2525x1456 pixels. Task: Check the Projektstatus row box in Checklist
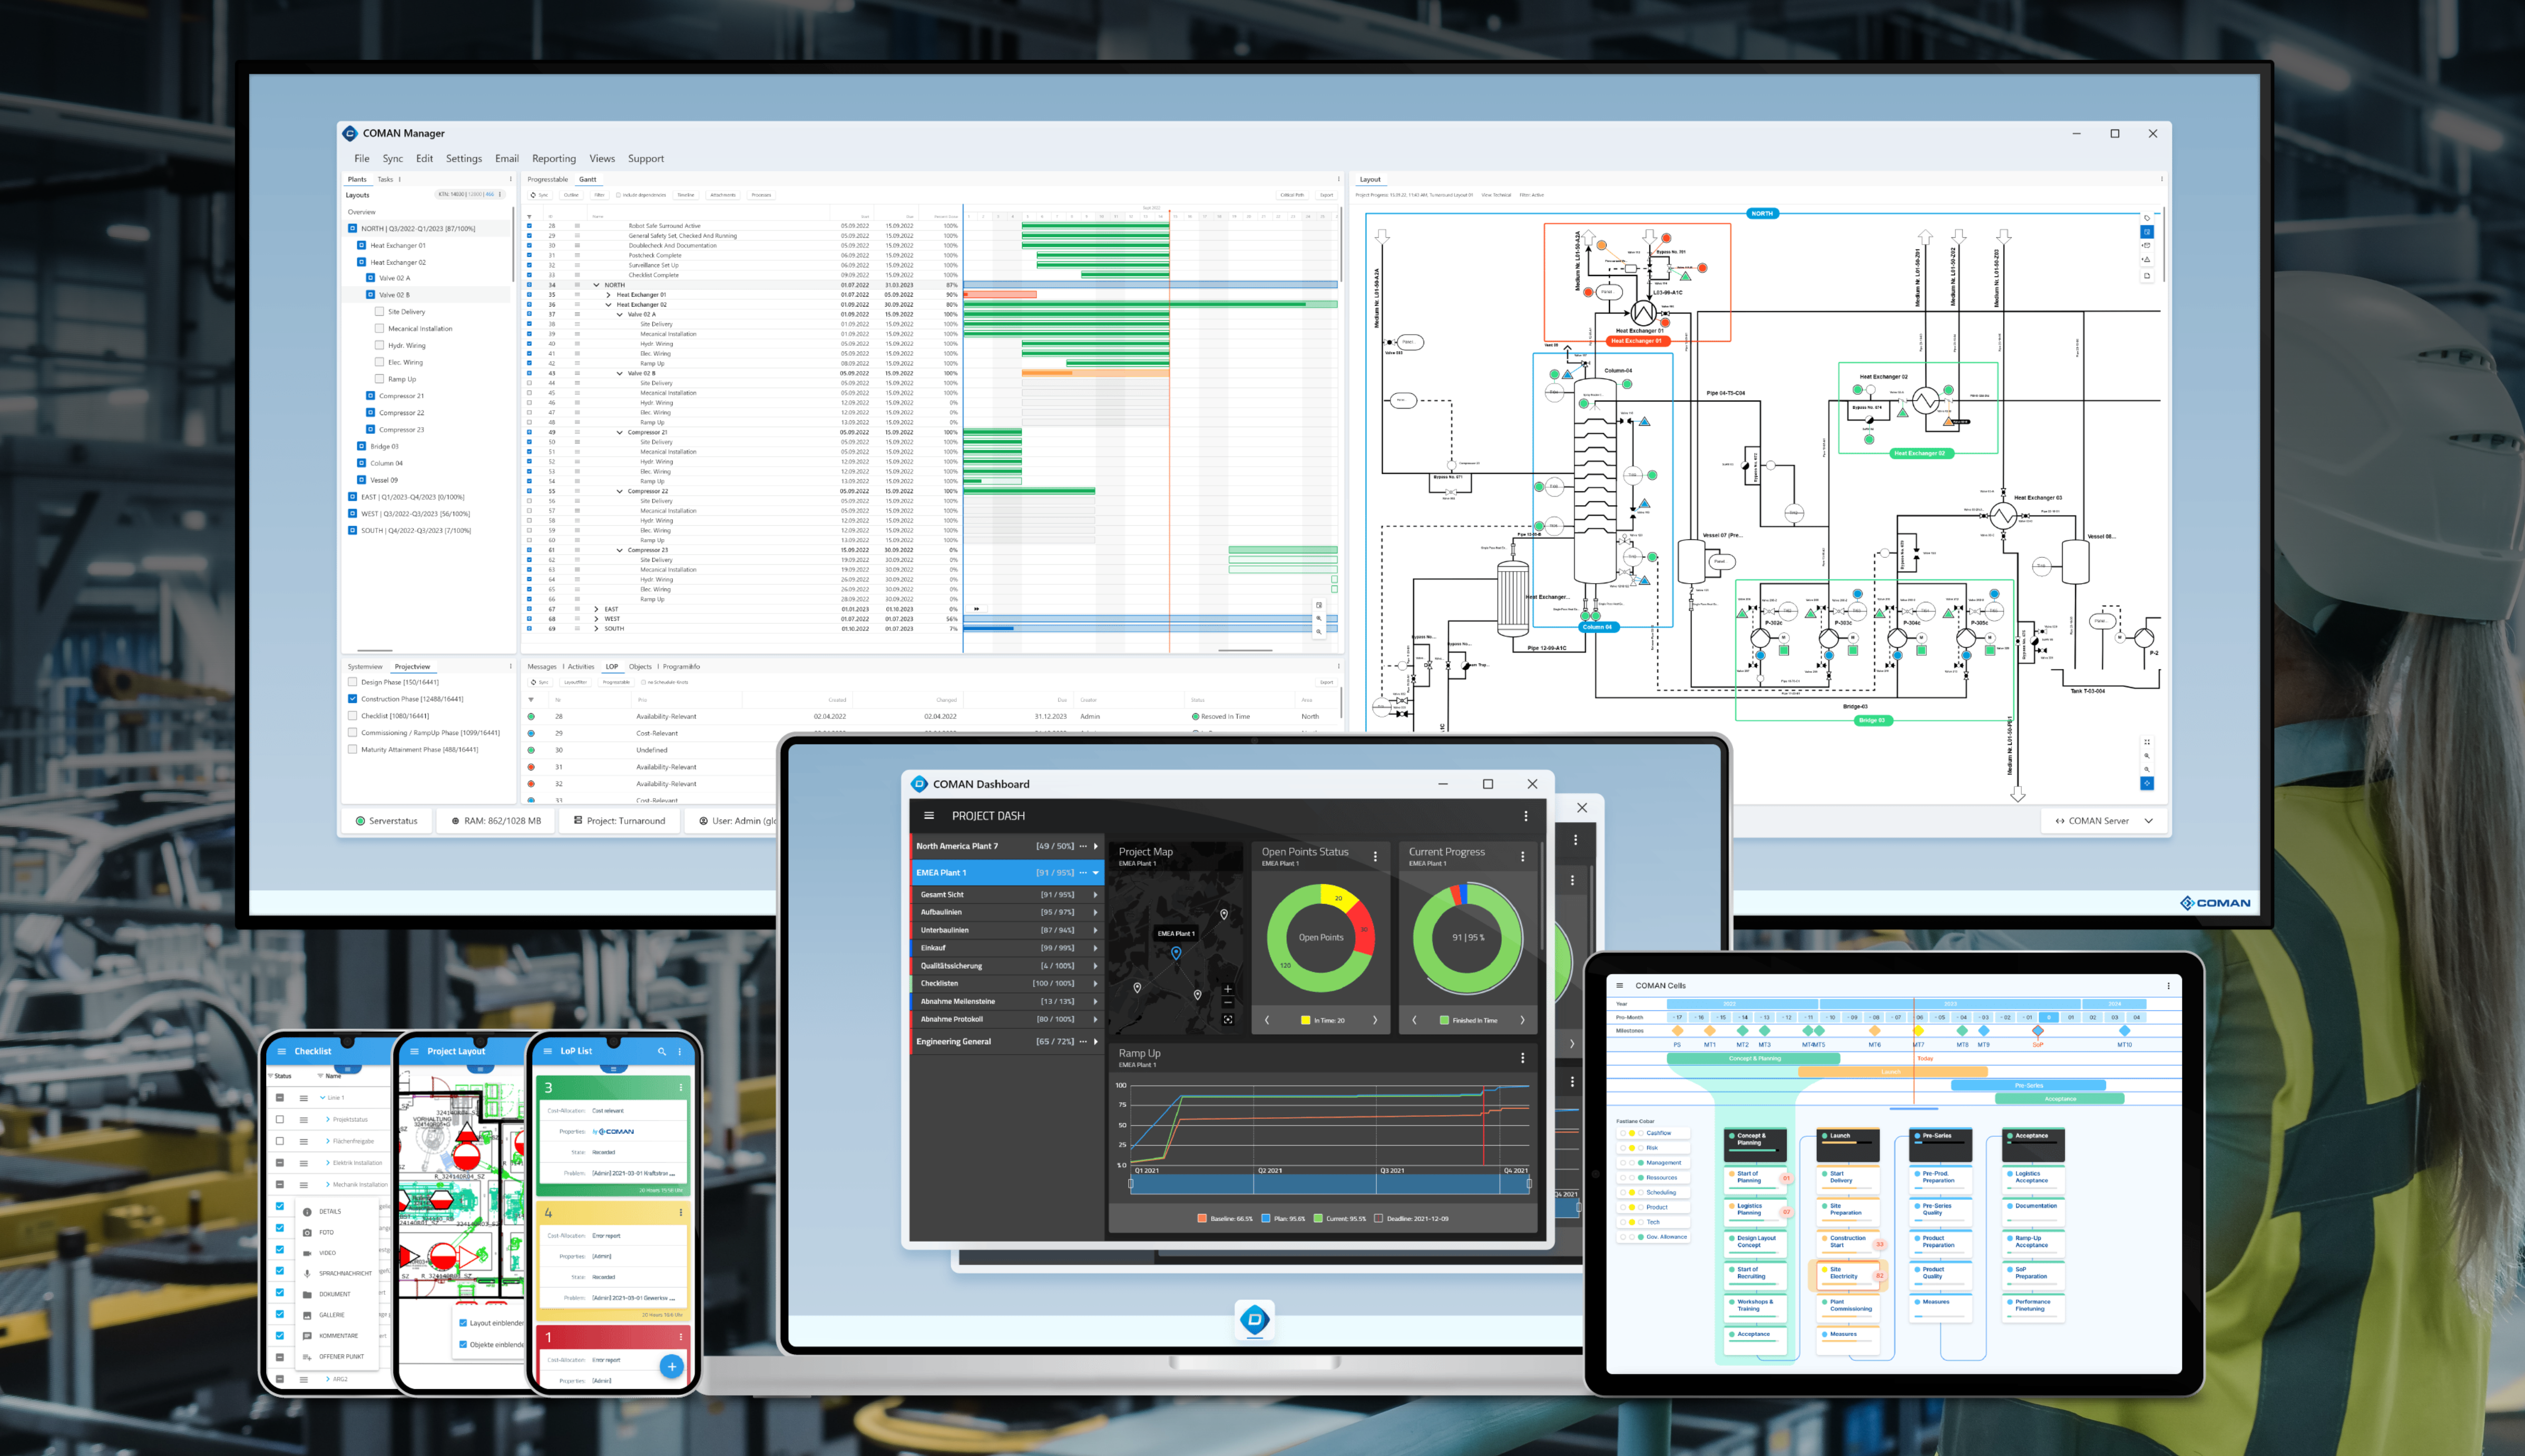pos(280,1119)
